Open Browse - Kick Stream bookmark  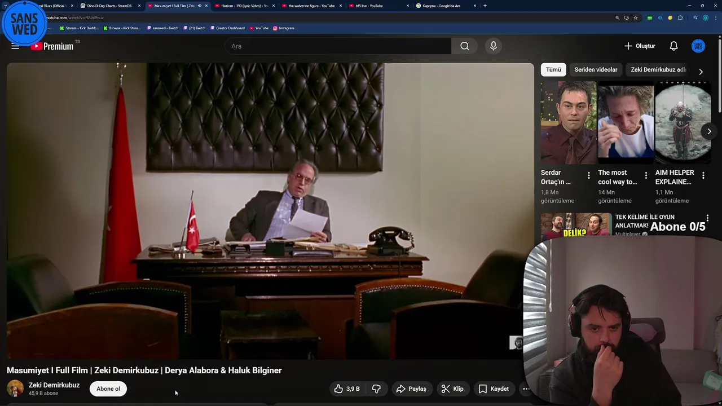(x=122, y=28)
